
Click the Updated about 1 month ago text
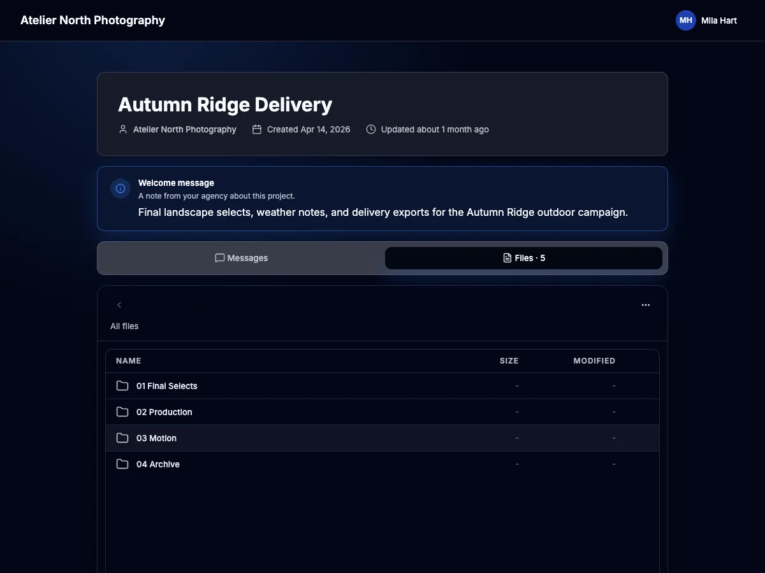pyautogui.click(x=435, y=129)
